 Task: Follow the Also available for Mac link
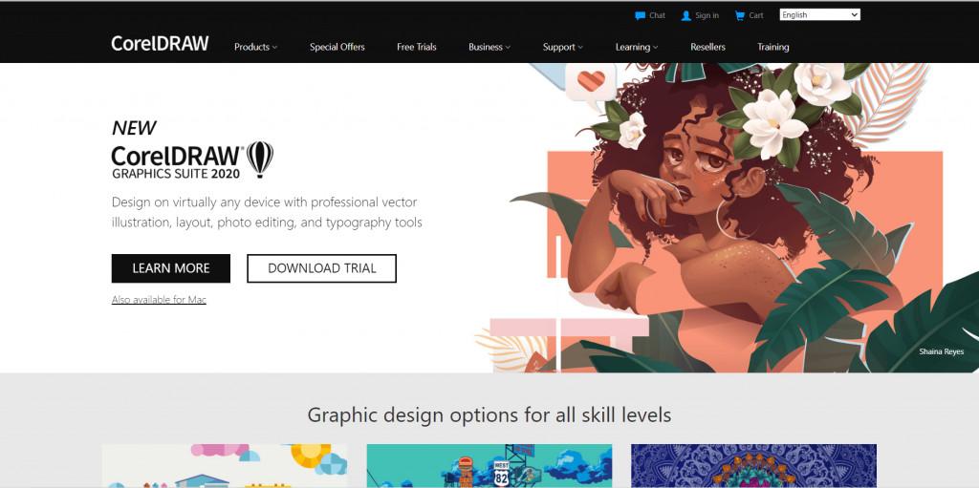[x=160, y=300]
